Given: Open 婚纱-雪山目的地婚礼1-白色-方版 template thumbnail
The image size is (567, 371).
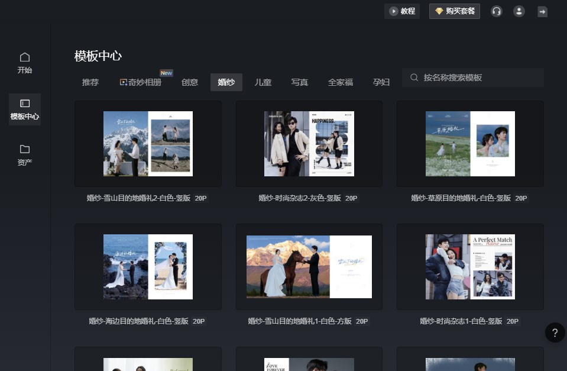Looking at the screenshot, I should point(309,267).
